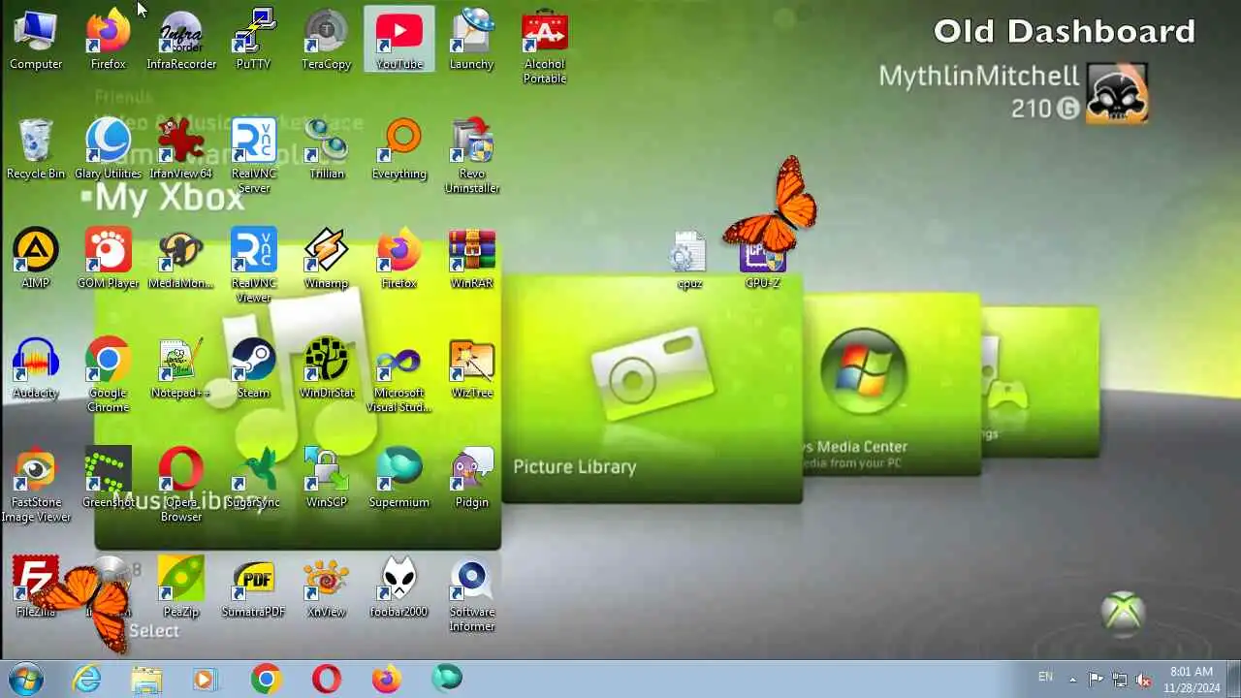The width and height of the screenshot is (1241, 698).
Task: Launch InfraRecorder from the desktop
Action: [x=181, y=41]
